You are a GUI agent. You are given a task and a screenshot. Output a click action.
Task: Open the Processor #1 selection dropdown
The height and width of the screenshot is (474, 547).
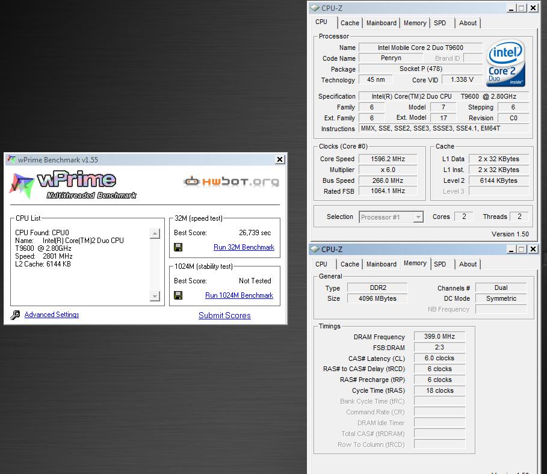tap(418, 217)
